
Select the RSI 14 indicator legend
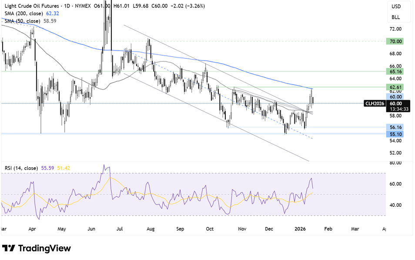22,167
